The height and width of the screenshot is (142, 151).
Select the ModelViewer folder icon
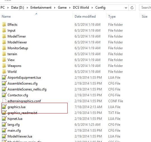[4, 42]
